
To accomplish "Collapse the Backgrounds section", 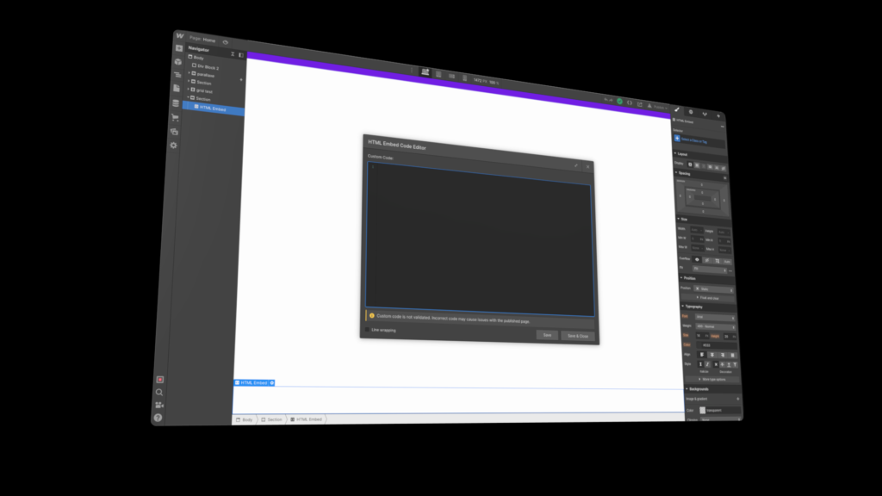I will click(698, 389).
